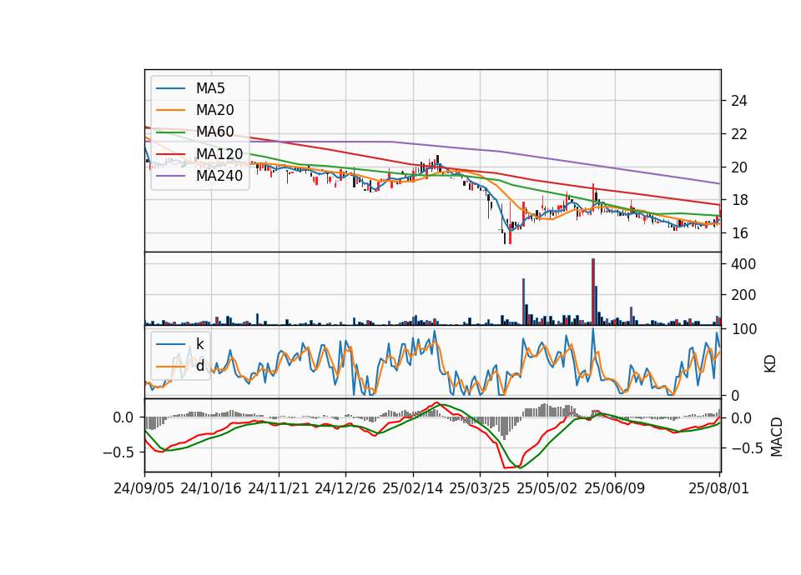Click the price axis value 22

[x=739, y=134]
